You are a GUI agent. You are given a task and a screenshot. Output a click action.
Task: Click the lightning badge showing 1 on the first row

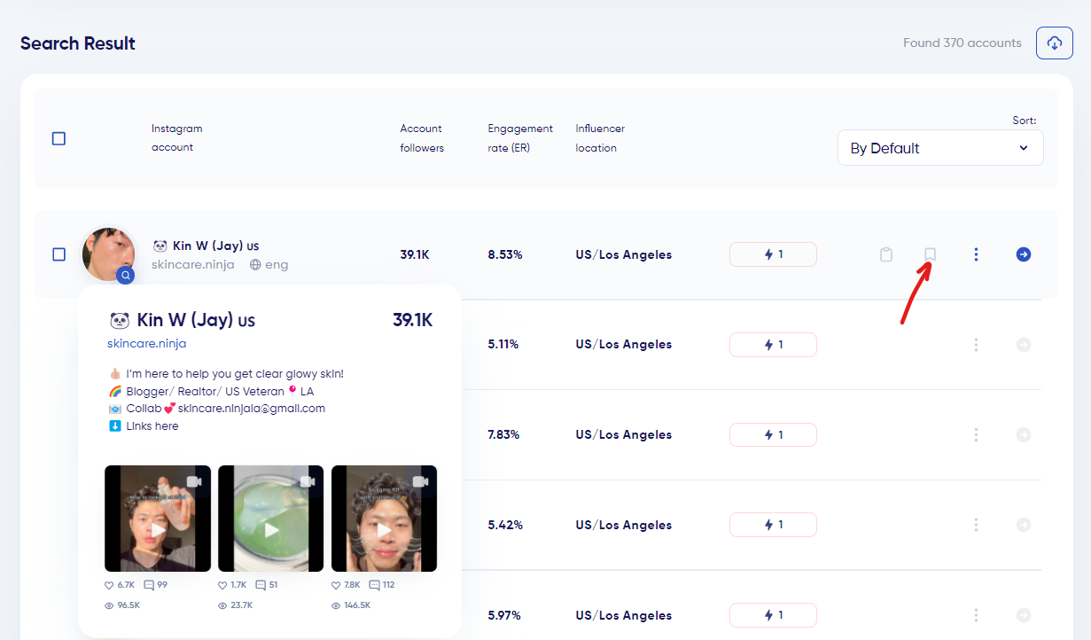773,254
